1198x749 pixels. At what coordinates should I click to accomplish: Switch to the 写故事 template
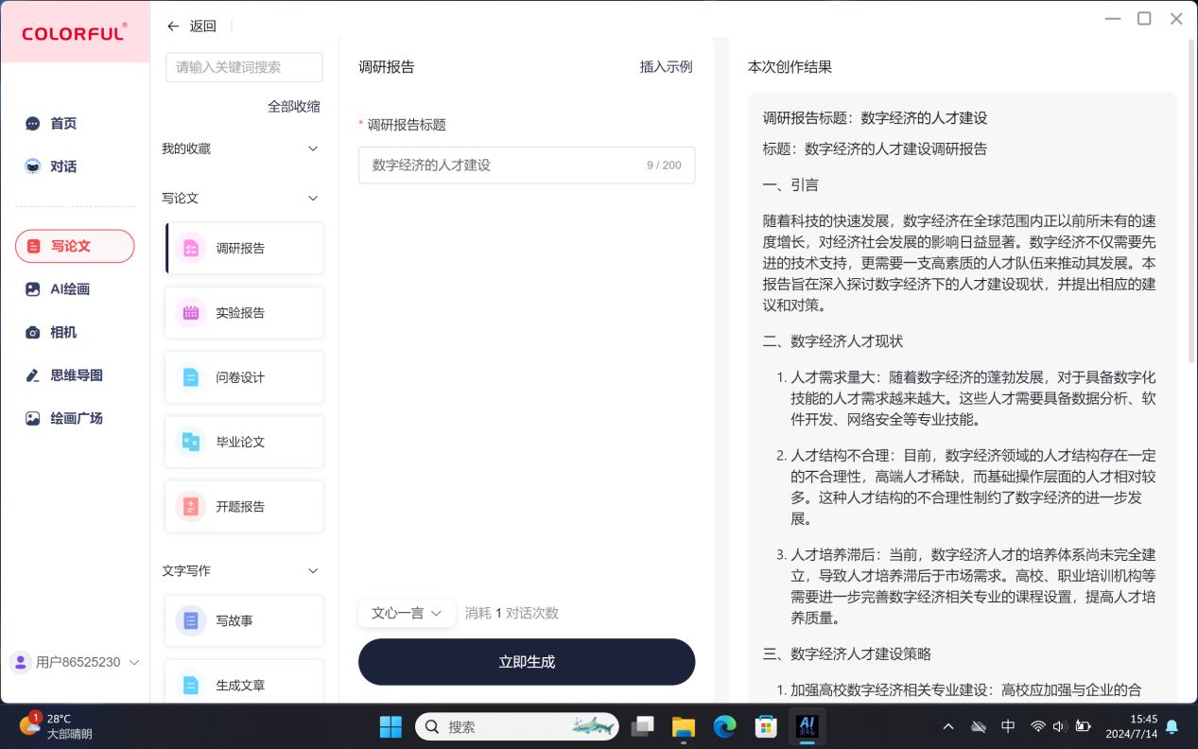[243, 620]
